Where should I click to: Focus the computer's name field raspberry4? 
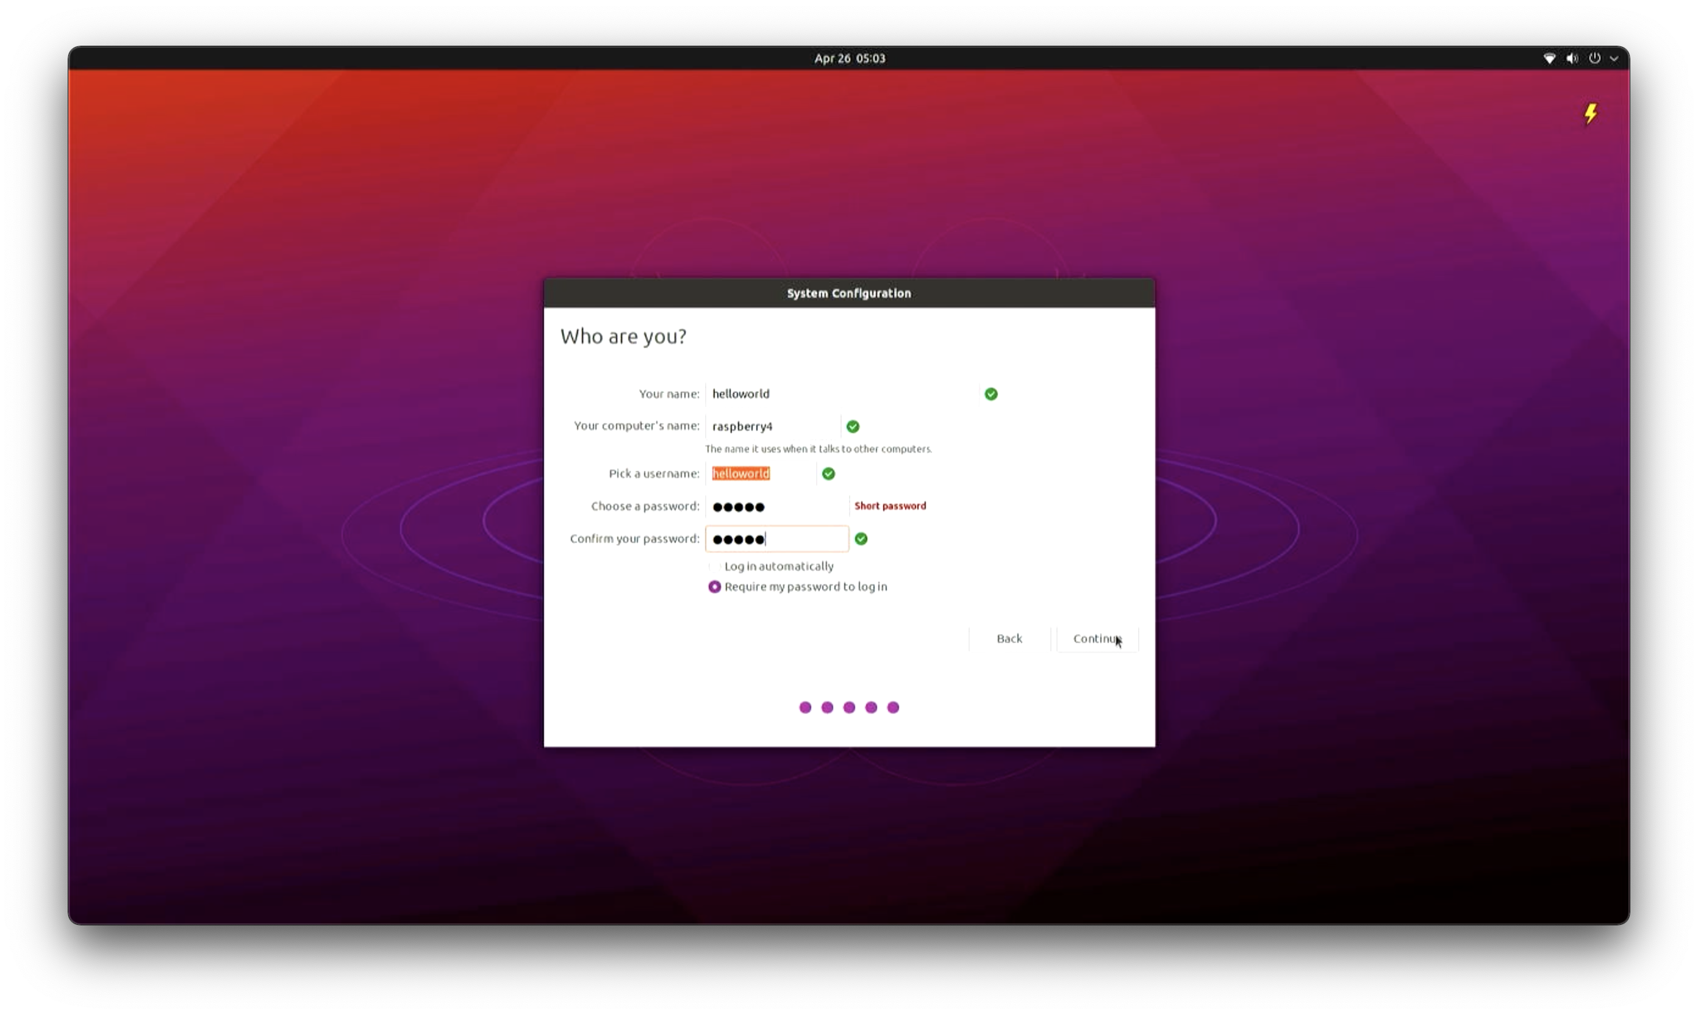point(773,426)
